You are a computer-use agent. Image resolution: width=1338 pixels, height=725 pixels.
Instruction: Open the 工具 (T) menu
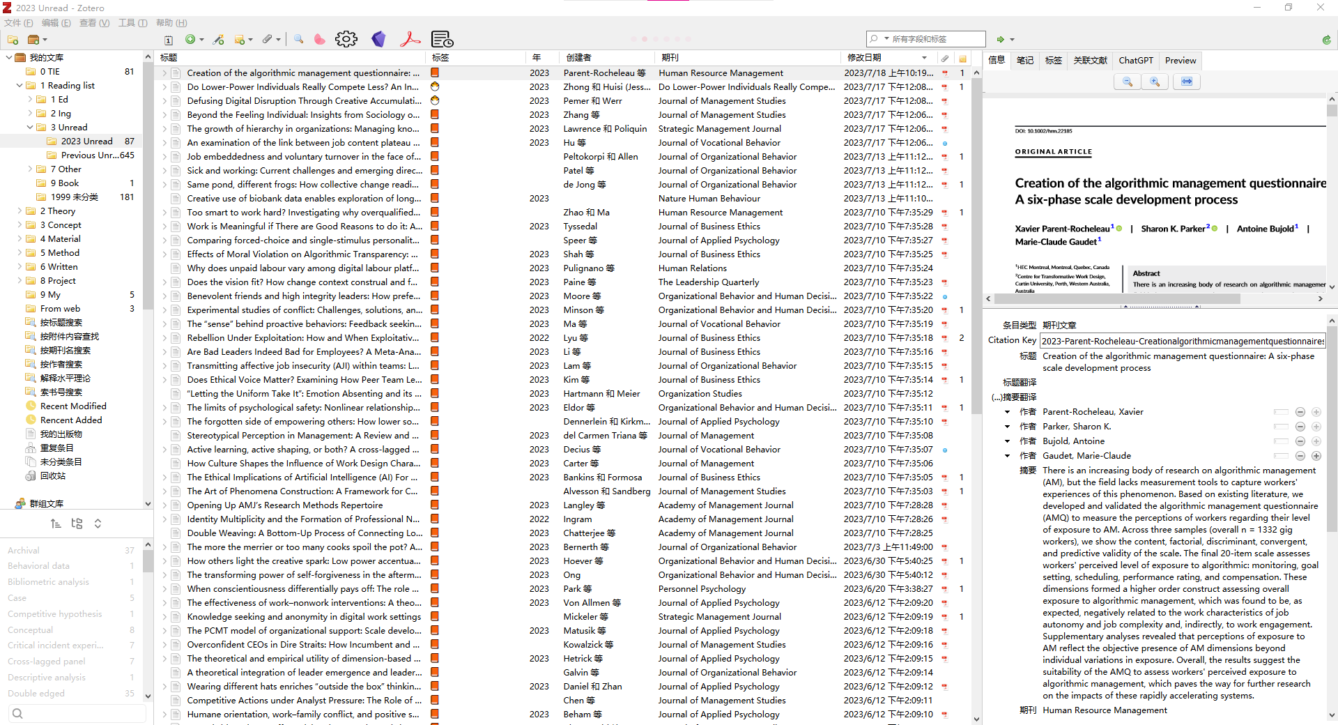pyautogui.click(x=132, y=23)
